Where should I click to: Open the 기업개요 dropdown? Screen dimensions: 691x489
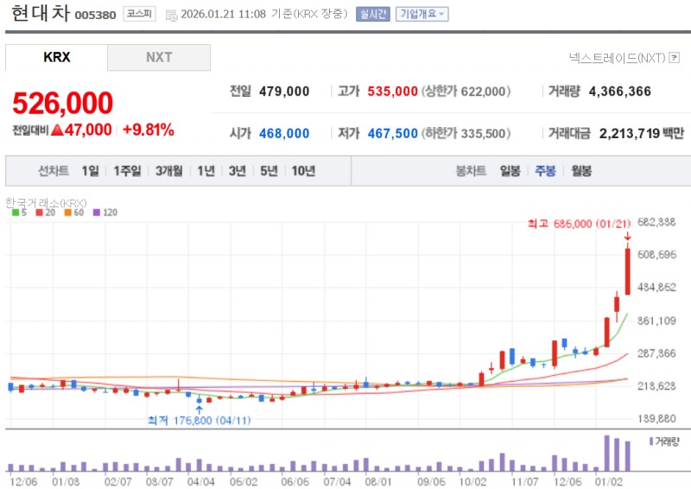(422, 14)
